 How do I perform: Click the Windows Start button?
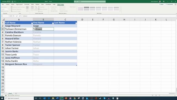2,98
